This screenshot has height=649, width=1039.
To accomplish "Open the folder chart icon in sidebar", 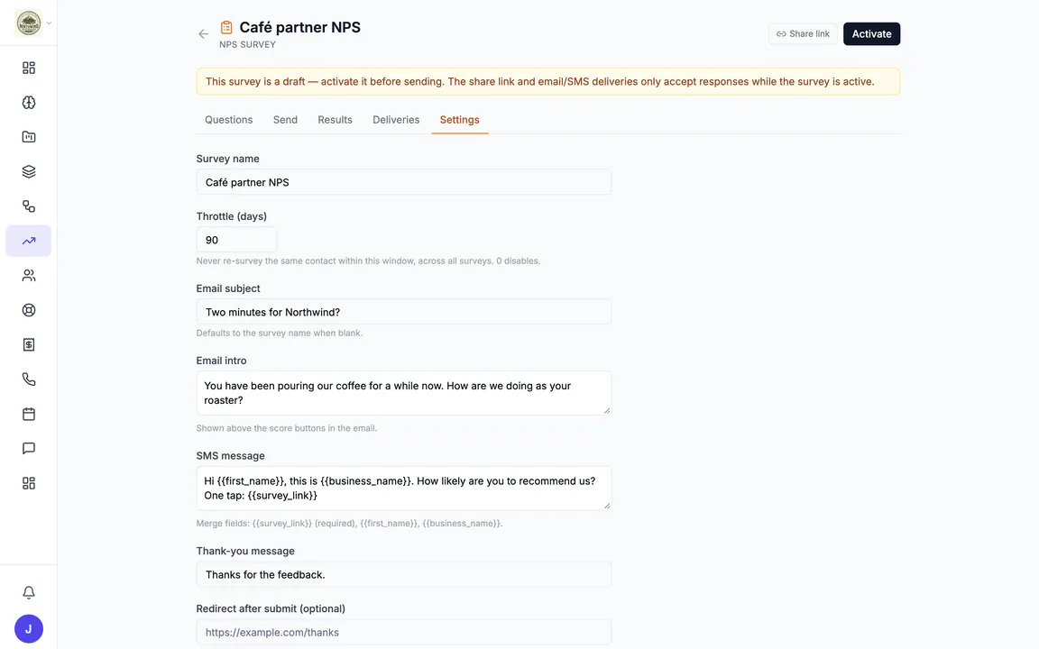I will [29, 136].
